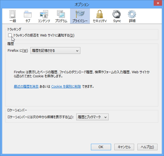Select the プログラム (Applications) panel
Screen dimensions: 164x156
pyautogui.click(x=61, y=16)
